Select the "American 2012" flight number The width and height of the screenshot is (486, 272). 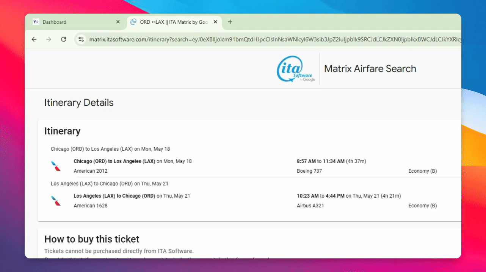click(91, 171)
